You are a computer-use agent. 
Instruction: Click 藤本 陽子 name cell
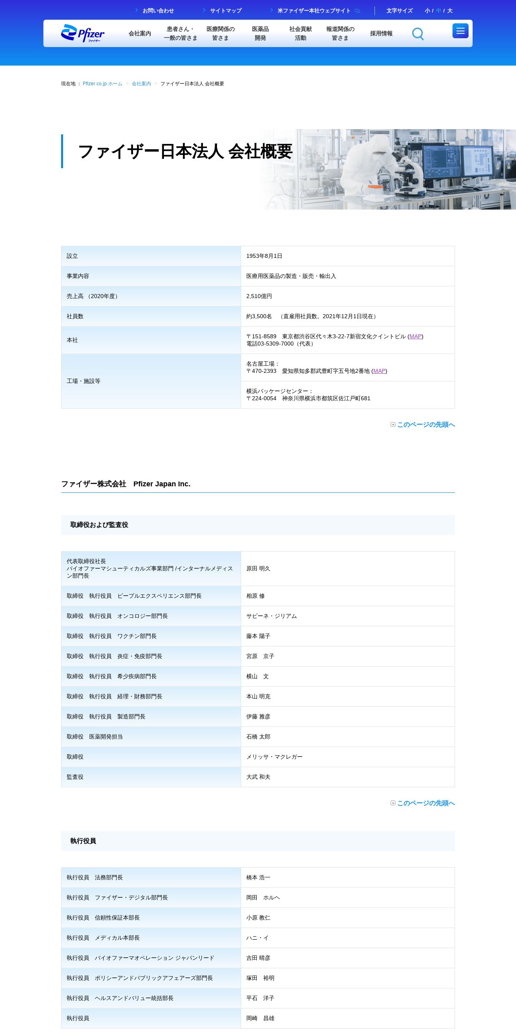(x=348, y=636)
